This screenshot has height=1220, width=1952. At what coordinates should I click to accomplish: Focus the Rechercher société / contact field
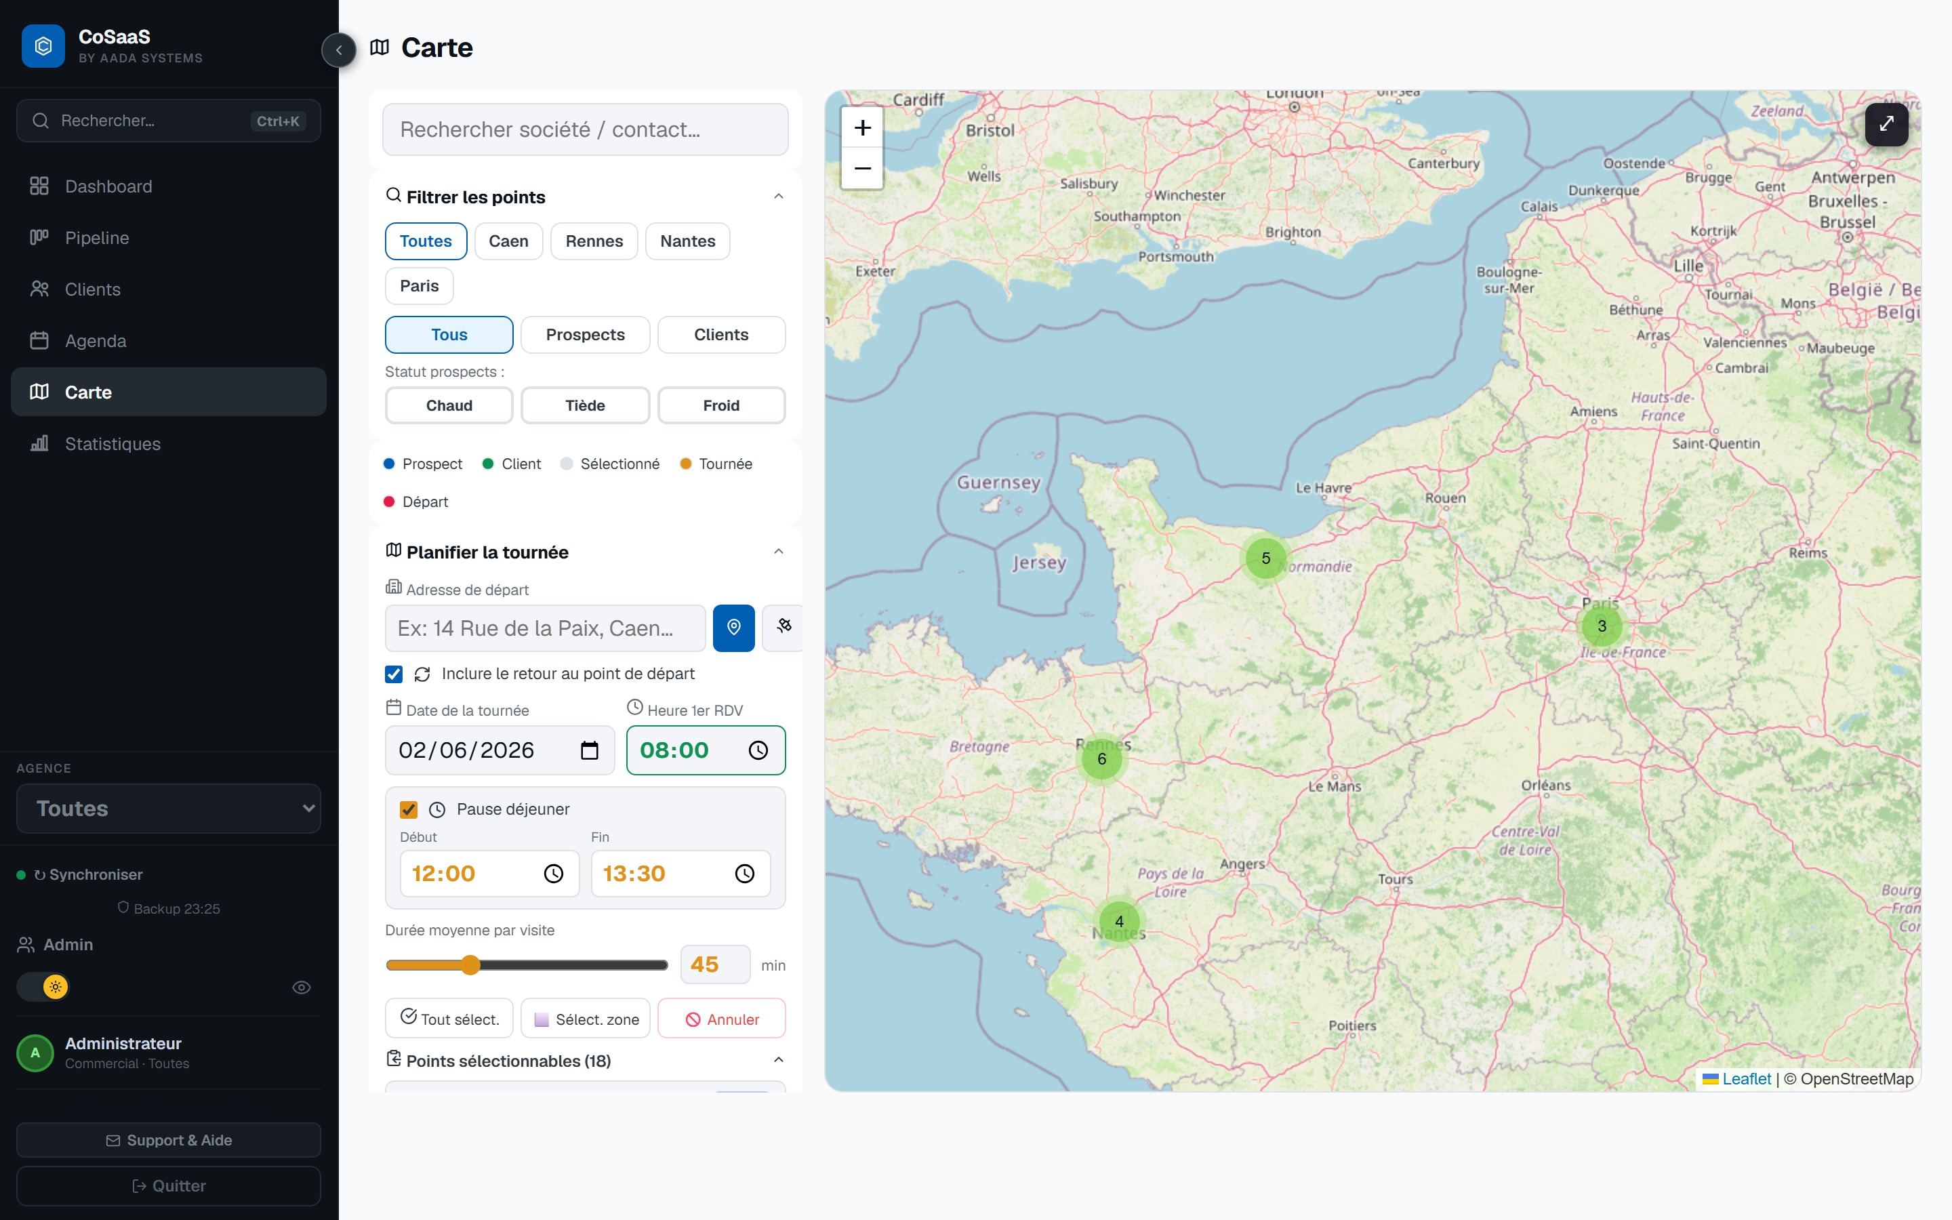585,129
